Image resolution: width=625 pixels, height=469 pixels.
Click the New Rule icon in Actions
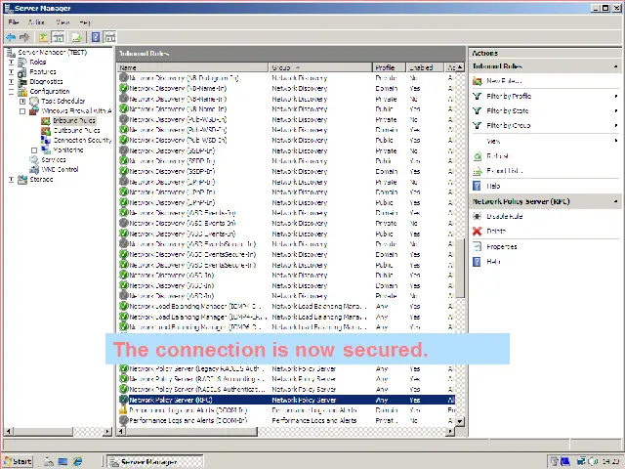pyautogui.click(x=478, y=81)
